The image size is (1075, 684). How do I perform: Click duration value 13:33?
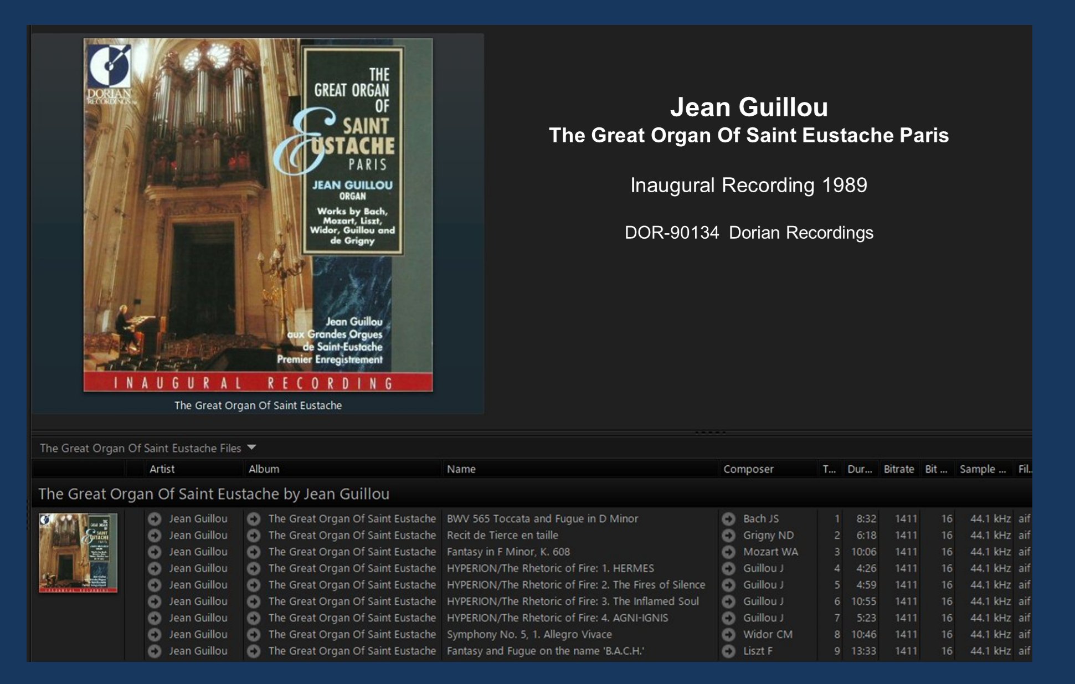[863, 651]
